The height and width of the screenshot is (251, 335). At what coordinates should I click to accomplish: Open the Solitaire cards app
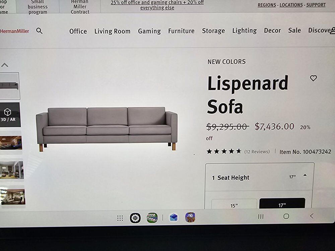152,218
